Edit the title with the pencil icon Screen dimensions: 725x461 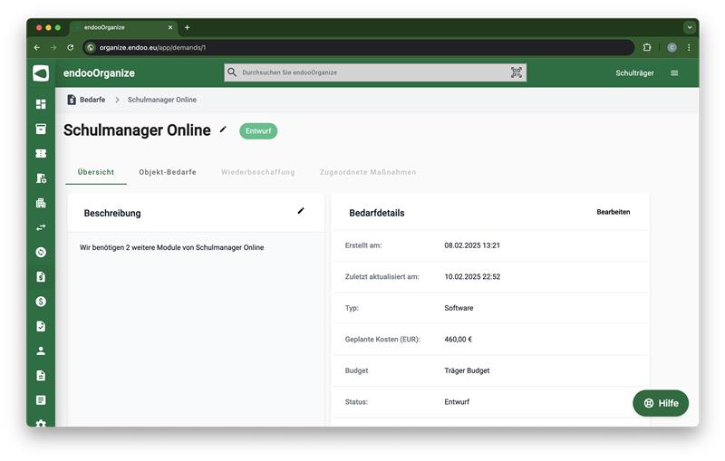coord(224,130)
